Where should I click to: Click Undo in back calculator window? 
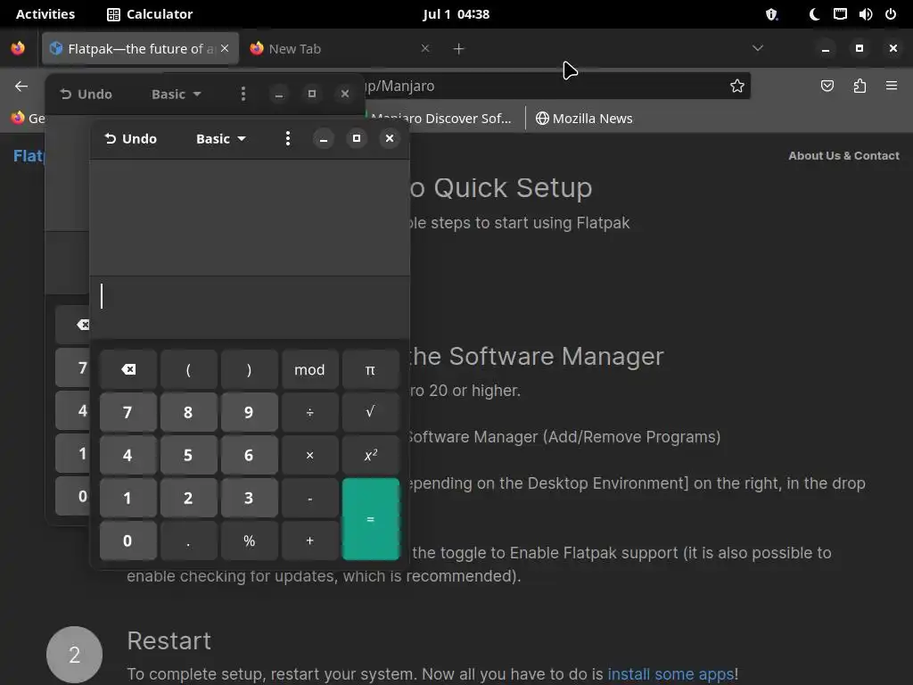pos(86,94)
